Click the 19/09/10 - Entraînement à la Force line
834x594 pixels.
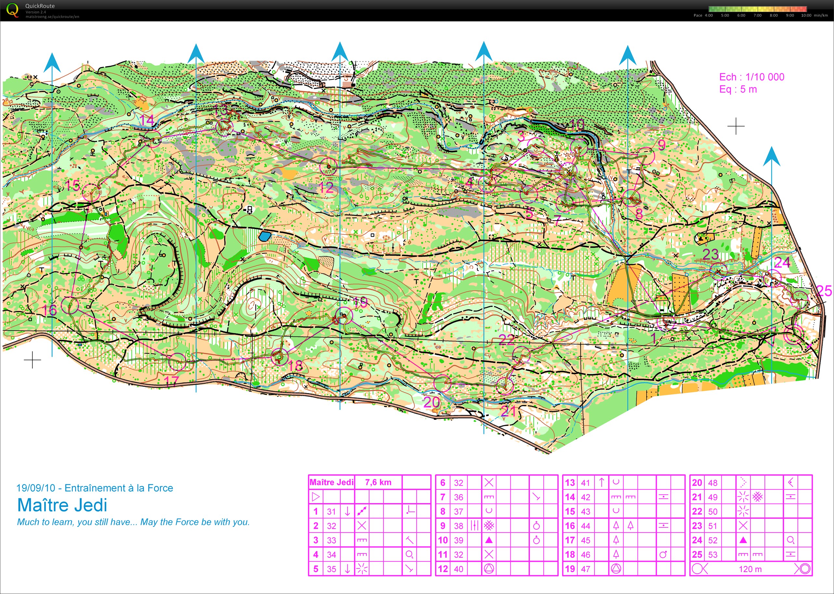point(95,487)
